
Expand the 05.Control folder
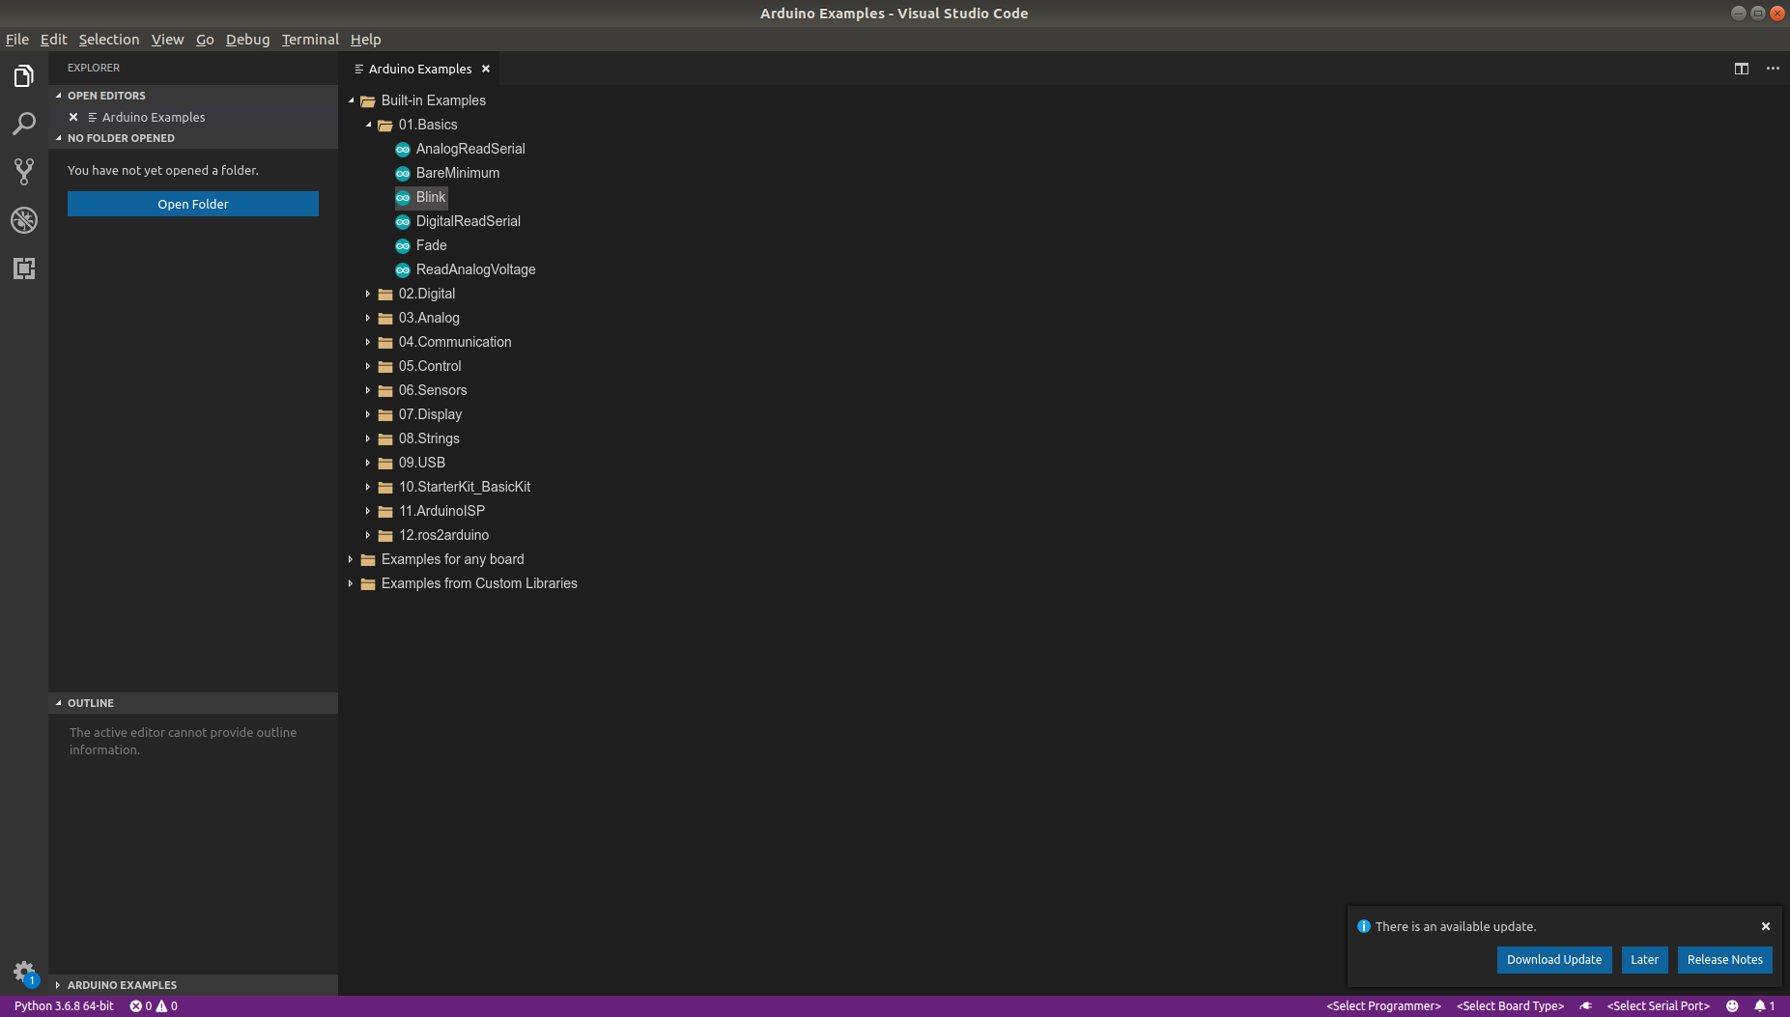[x=368, y=366]
